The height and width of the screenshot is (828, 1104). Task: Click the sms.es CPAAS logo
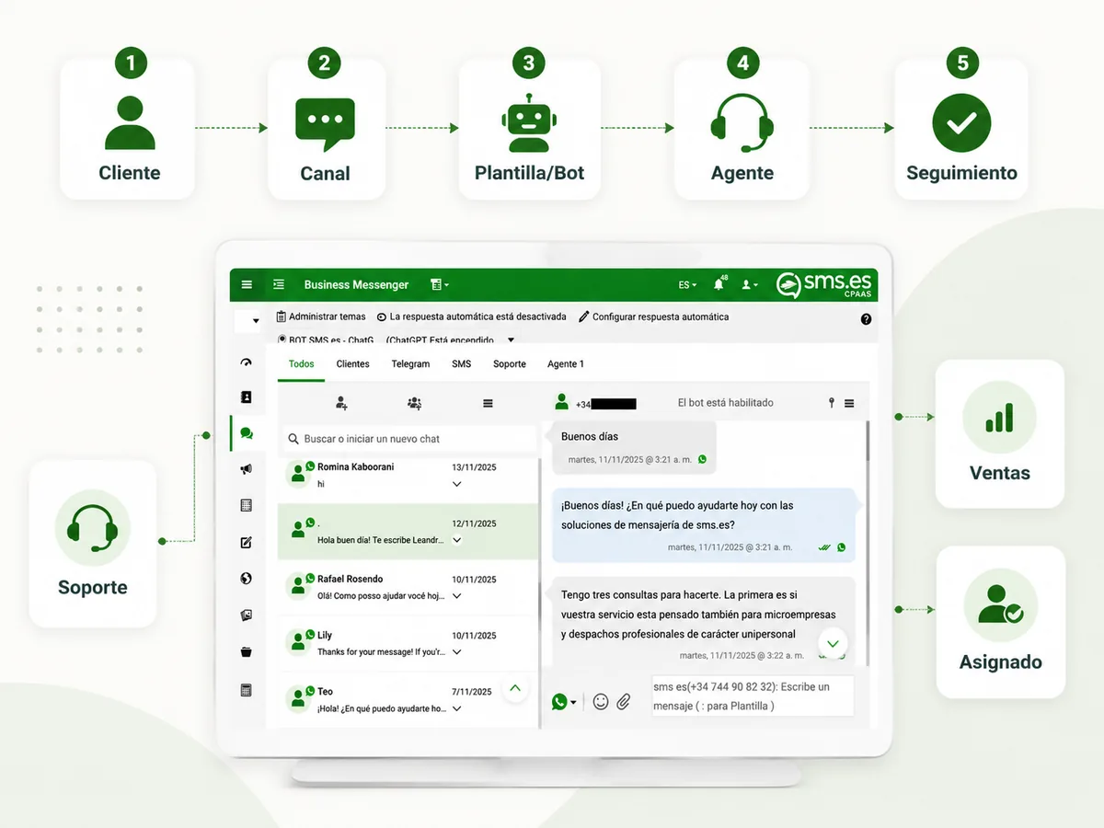(x=824, y=284)
